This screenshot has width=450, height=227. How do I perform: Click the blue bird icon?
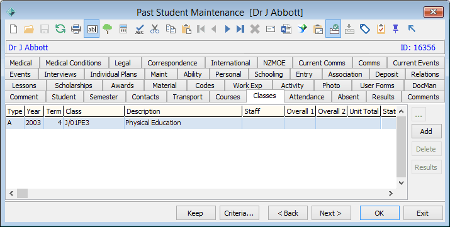click(302, 29)
